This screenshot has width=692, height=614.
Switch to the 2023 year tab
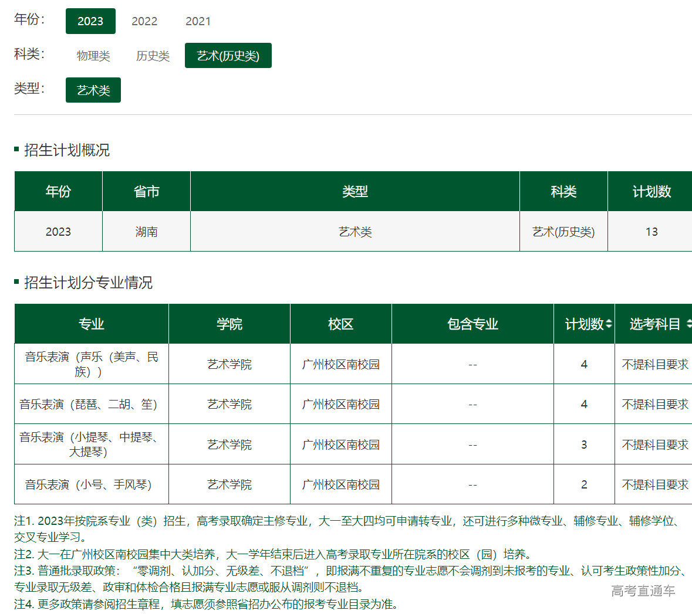90,21
